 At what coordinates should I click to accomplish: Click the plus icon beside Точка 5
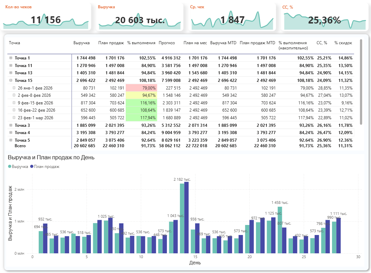11,140
